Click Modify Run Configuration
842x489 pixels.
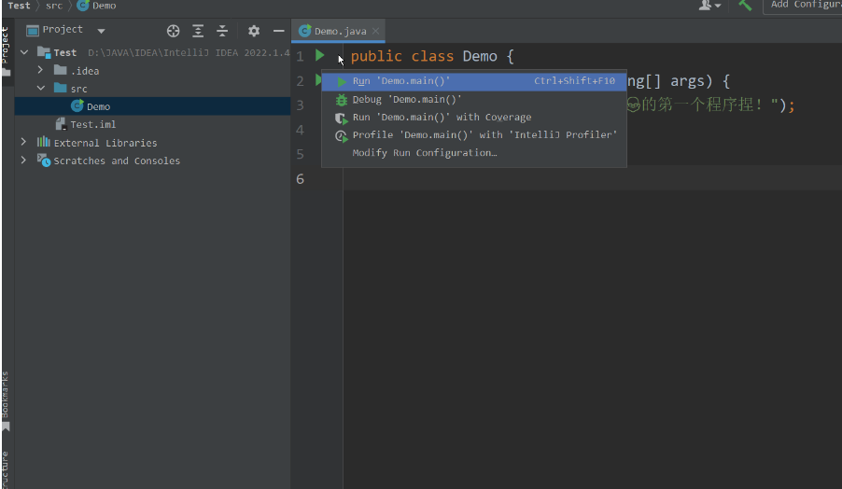[425, 153]
